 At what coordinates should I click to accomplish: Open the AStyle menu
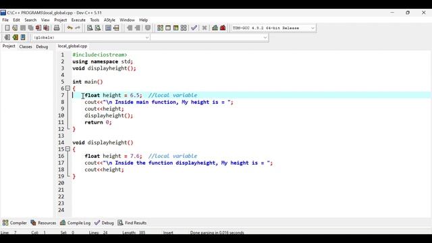point(109,20)
